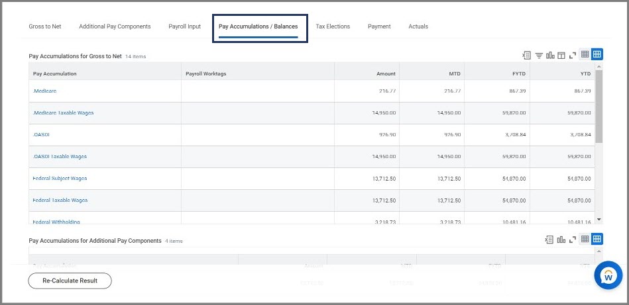Screen dimensions: 629x305
Task: Switch to the Tax Elections tab
Action: tap(333, 26)
